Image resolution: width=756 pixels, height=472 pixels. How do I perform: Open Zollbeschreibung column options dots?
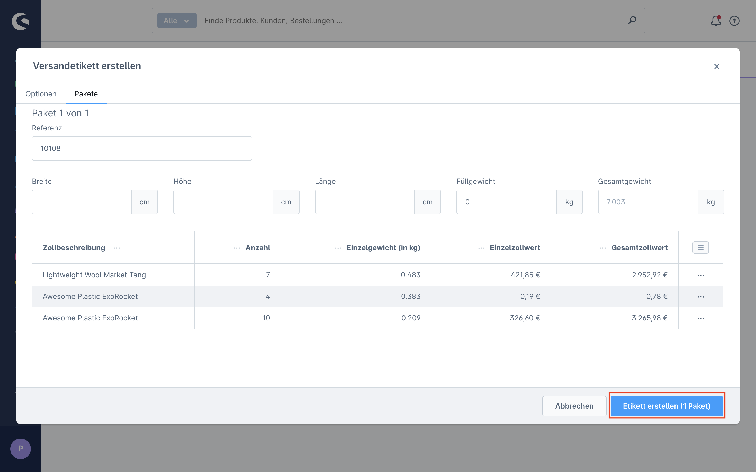click(117, 248)
